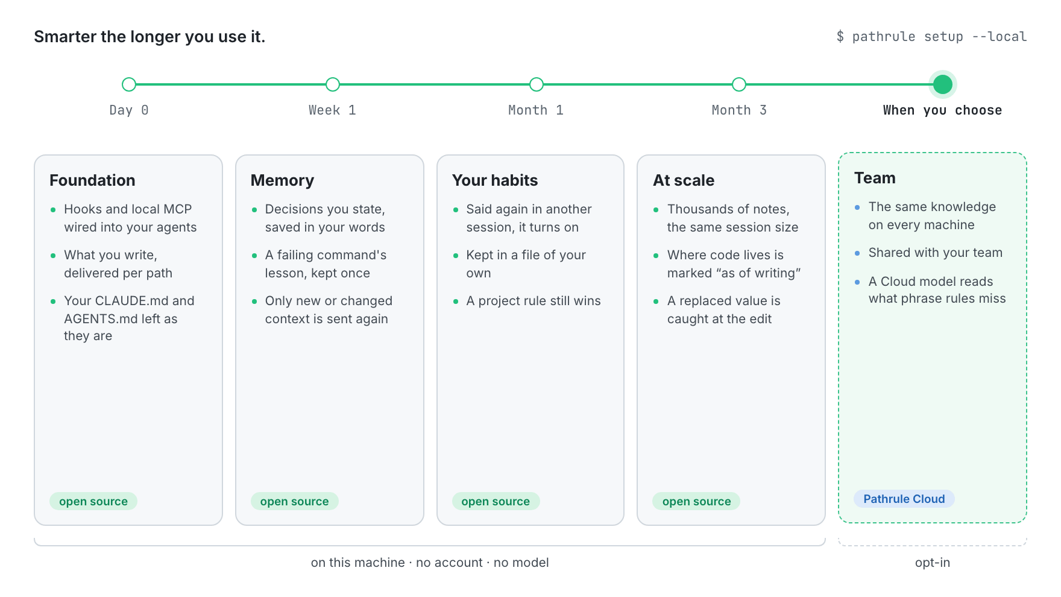Click 'Where code lives is marked "as of writing"'
Viewport: 1061px width, 597px height.
(x=734, y=264)
